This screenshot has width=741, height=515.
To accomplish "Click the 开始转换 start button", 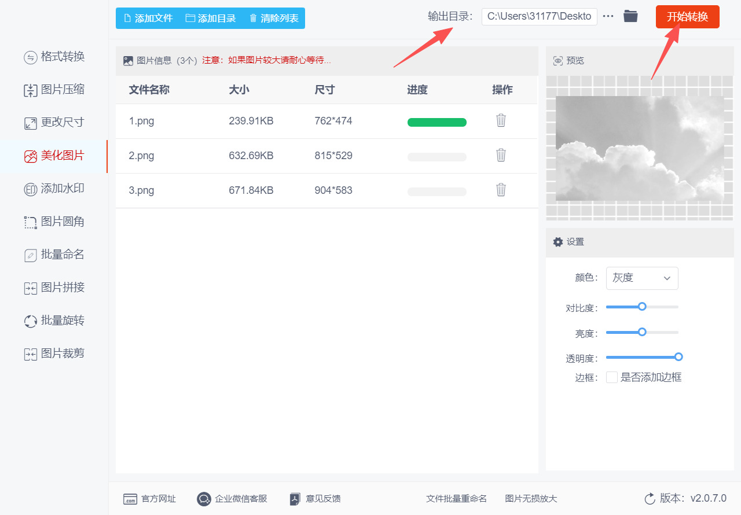I will tap(688, 17).
